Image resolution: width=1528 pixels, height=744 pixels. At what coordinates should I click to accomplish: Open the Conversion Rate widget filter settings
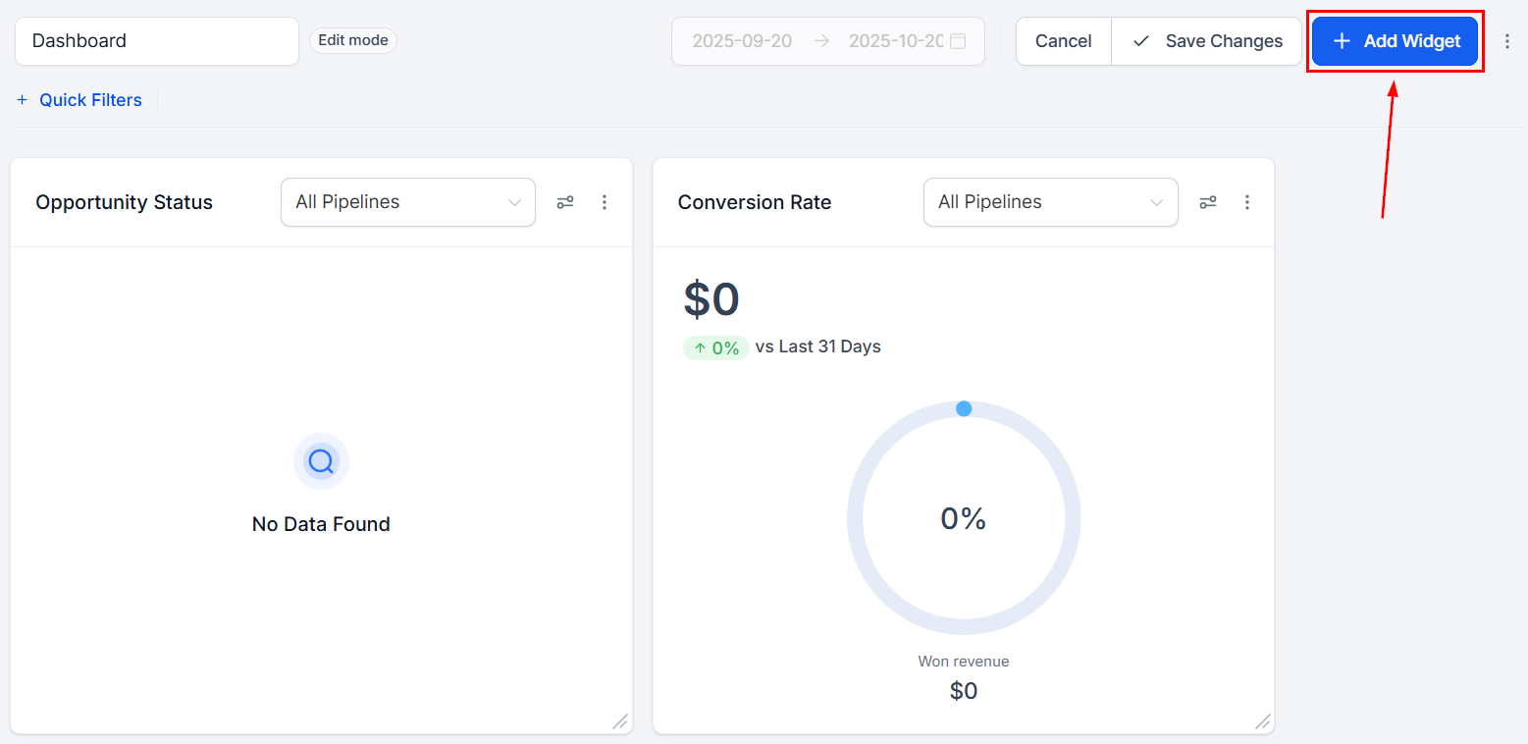point(1208,202)
